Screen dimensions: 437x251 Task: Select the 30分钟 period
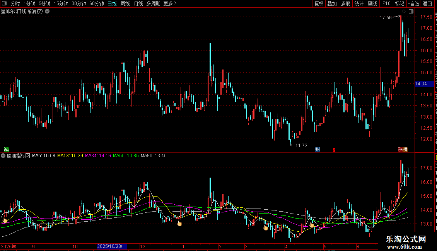pyautogui.click(x=79, y=3)
